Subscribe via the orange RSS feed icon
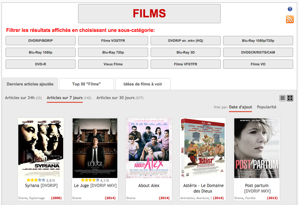The width and height of the screenshot is (299, 205). [290, 20]
